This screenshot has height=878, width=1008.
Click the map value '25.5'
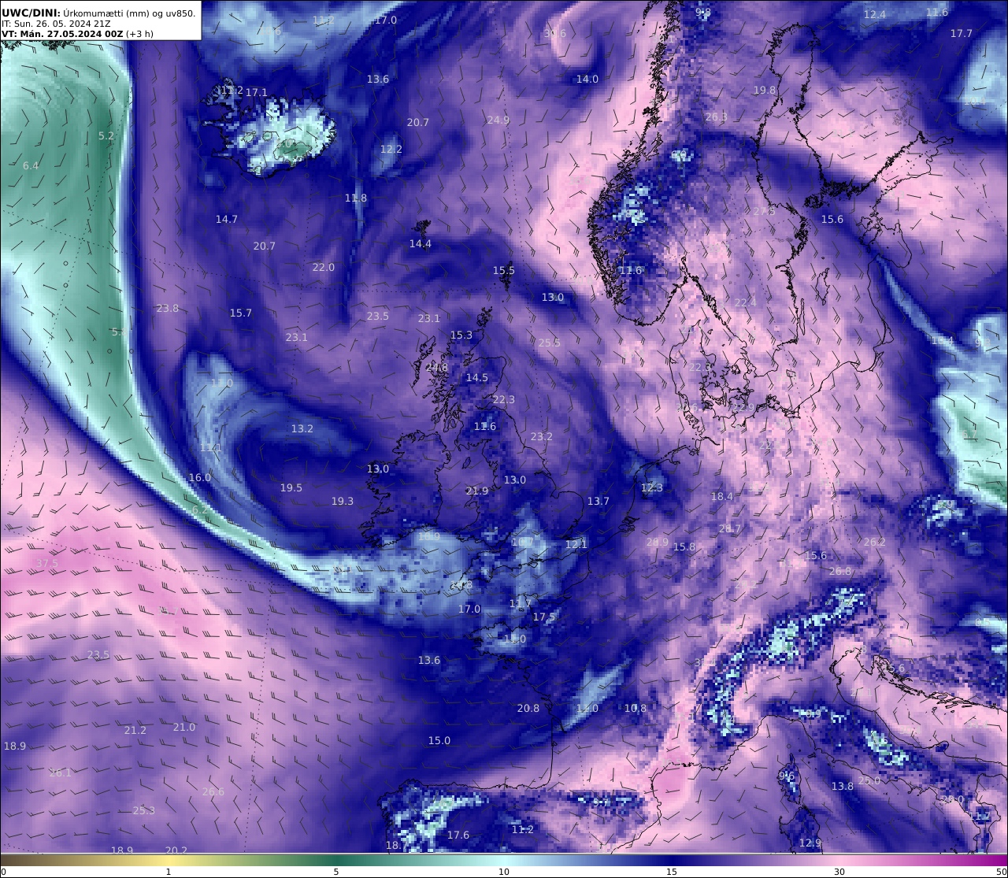[550, 343]
